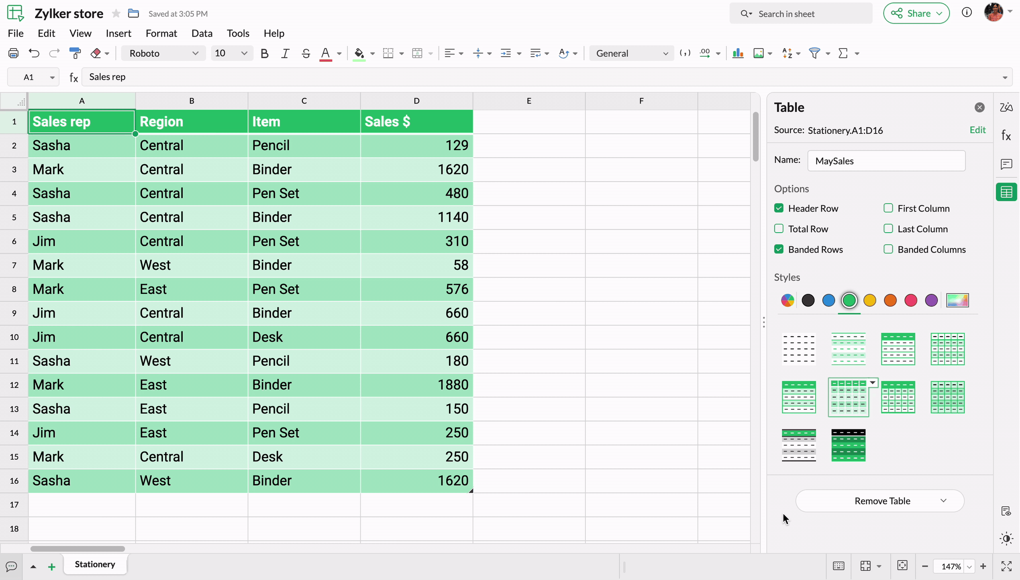1020x580 pixels.
Task: Apply strikethrough formatting
Action: (306, 53)
